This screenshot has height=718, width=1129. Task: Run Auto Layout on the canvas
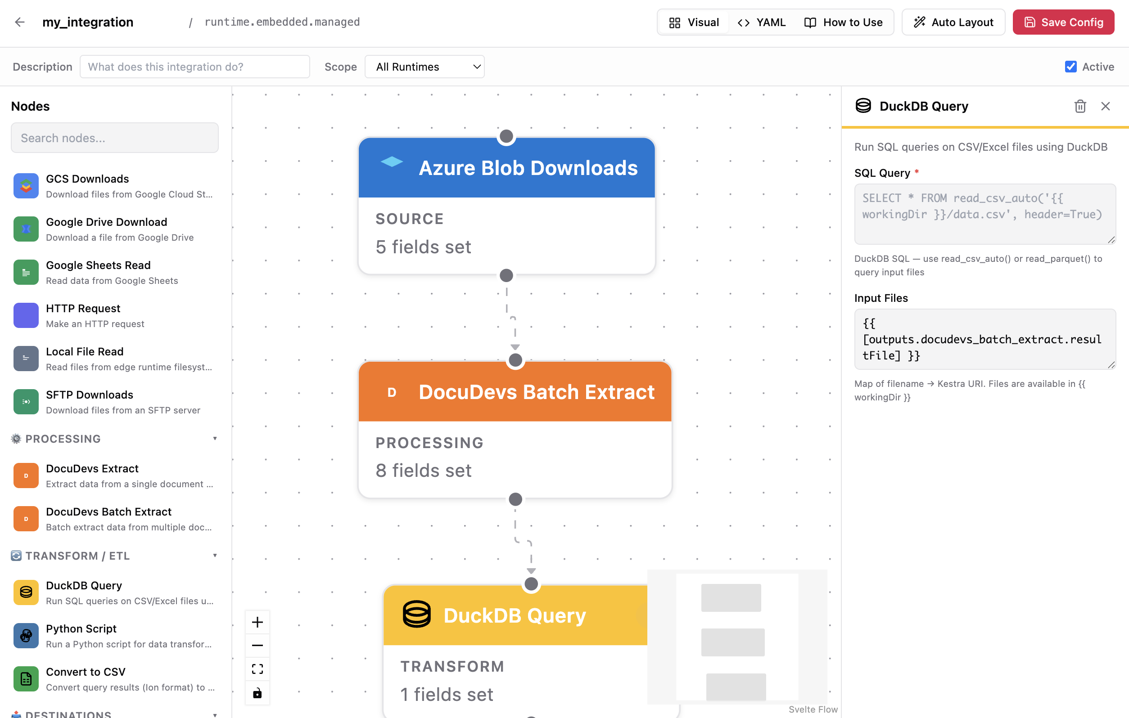pos(953,22)
